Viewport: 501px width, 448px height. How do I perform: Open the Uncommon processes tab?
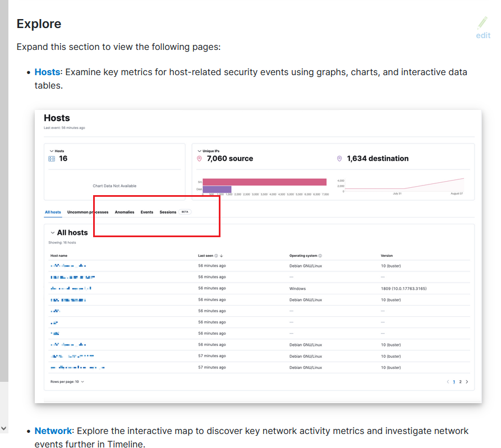click(88, 212)
